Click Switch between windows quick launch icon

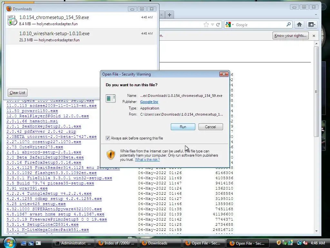[x=31, y=243]
